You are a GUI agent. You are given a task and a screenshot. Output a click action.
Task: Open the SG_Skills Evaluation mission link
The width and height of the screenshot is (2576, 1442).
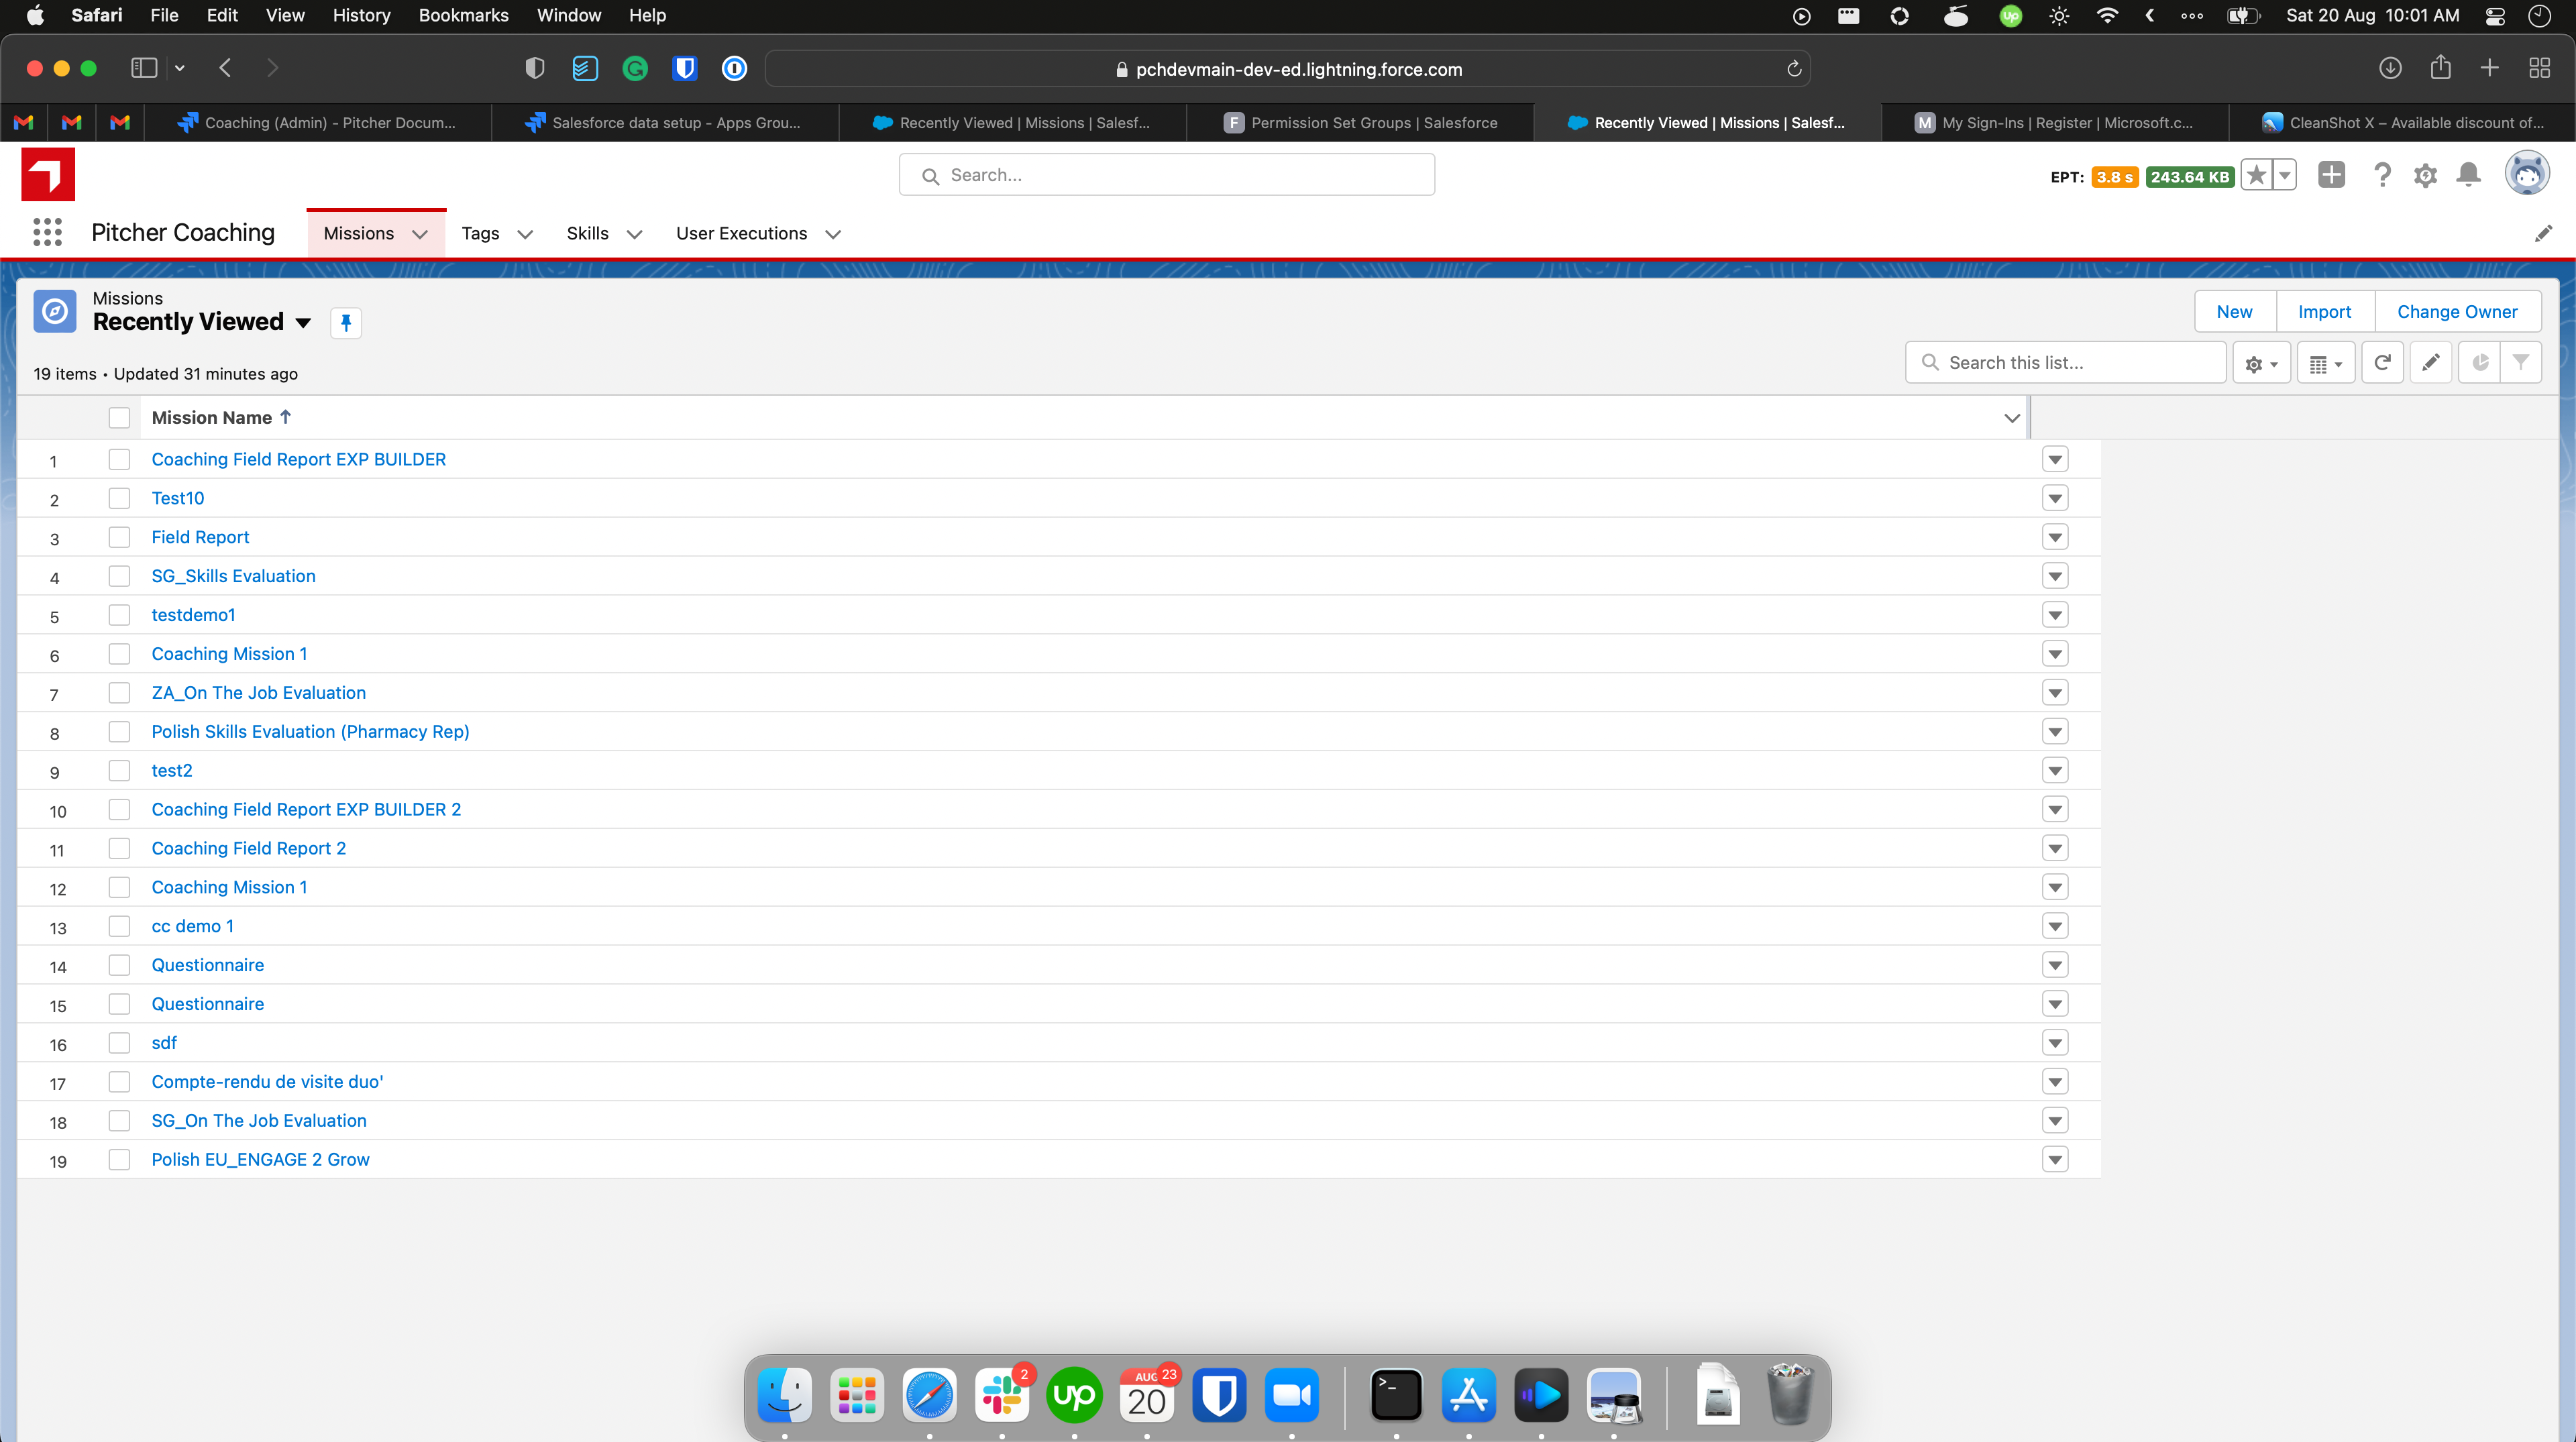click(233, 576)
